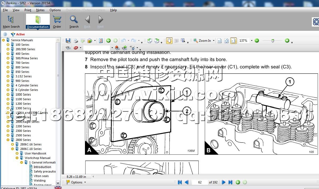Toggle the Actual Size 1:1 view
The height and width of the screenshot is (189, 319).
[x=219, y=41]
